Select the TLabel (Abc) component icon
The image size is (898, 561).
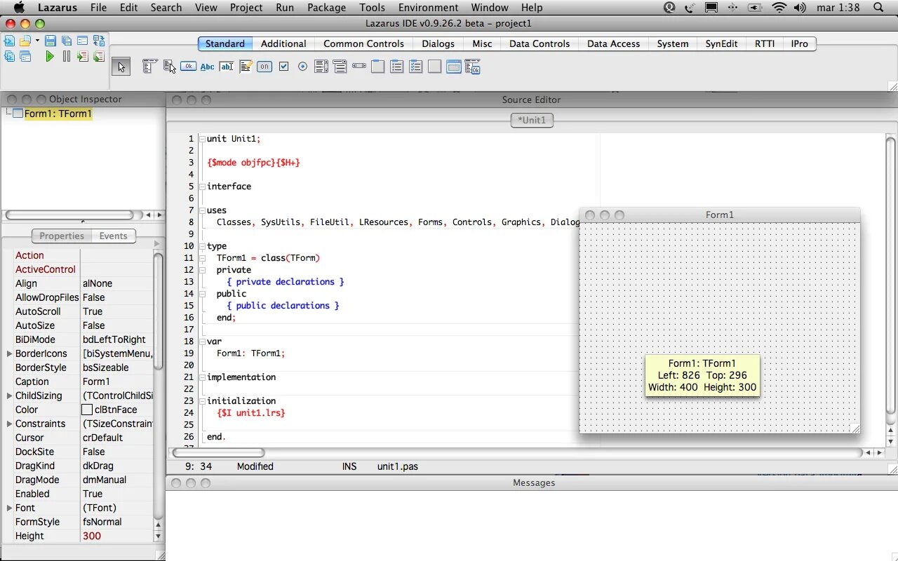(207, 67)
